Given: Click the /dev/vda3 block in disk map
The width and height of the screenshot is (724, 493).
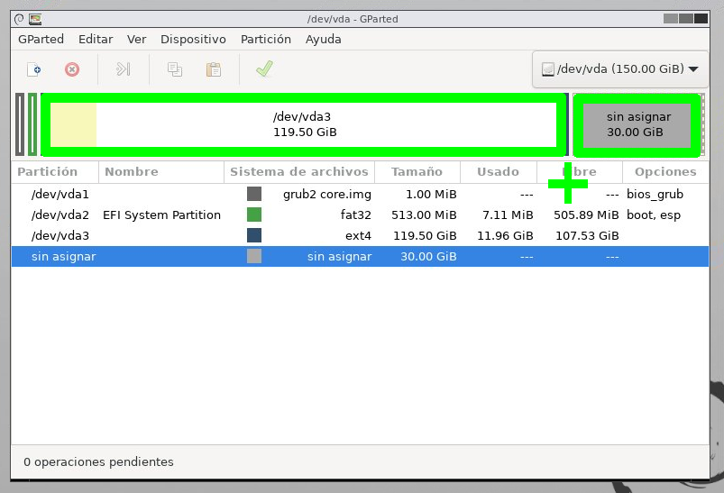Looking at the screenshot, I should [x=305, y=124].
